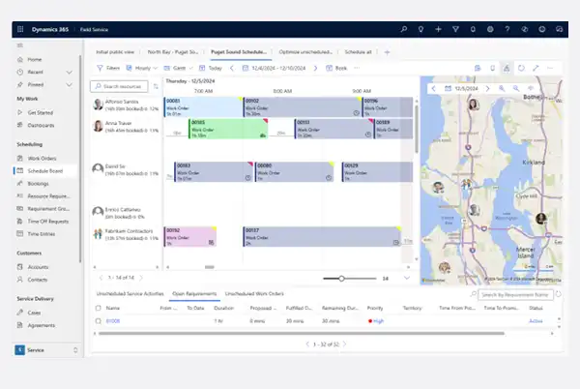Select the 01008 requirement row checkbox
Screen dimensions: 580x389
98,320
